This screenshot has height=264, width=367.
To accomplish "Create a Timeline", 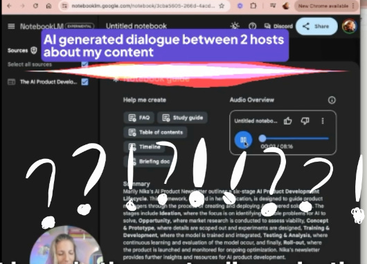I will [145, 147].
